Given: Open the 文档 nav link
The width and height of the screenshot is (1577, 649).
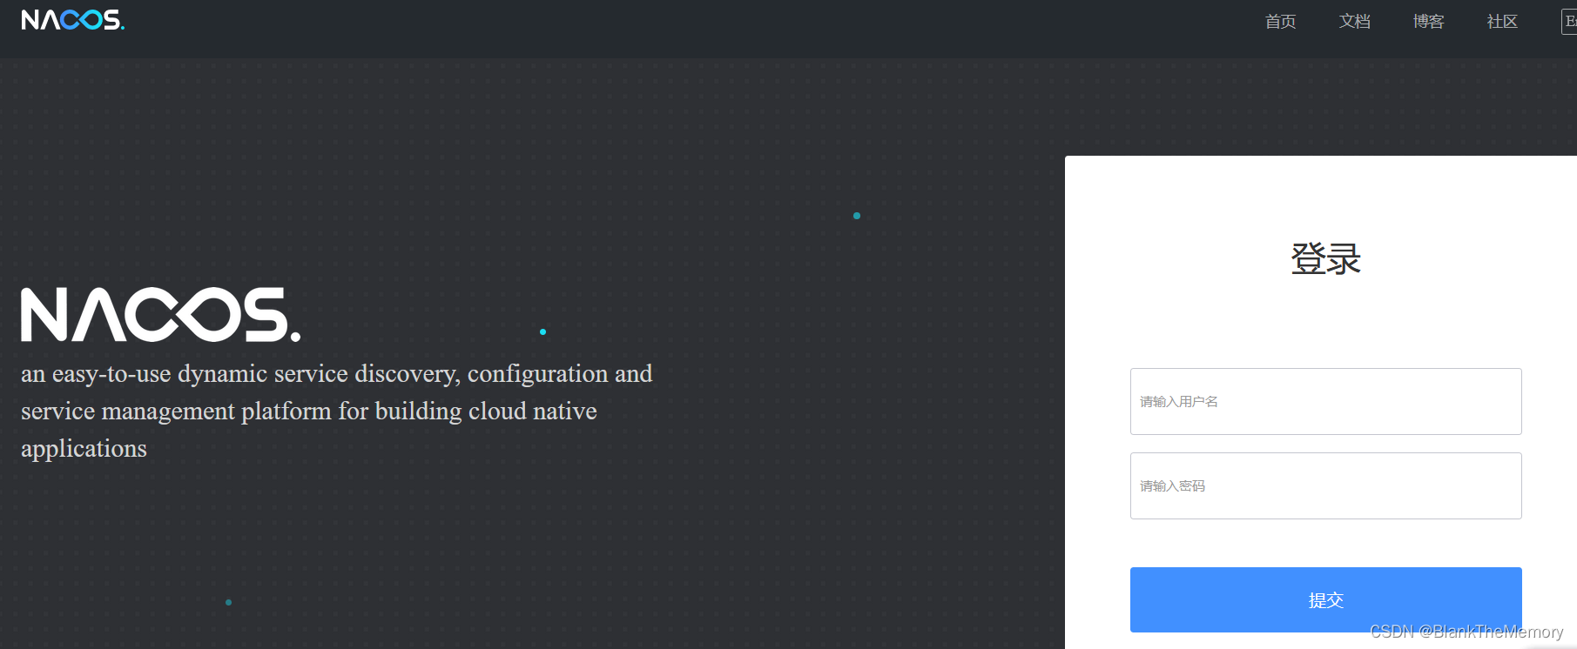Looking at the screenshot, I should [1354, 21].
